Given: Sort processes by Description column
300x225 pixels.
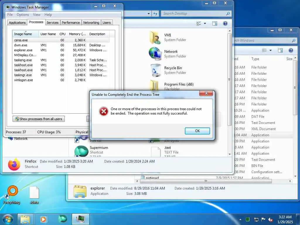Looking at the screenshot, I should (98, 34).
